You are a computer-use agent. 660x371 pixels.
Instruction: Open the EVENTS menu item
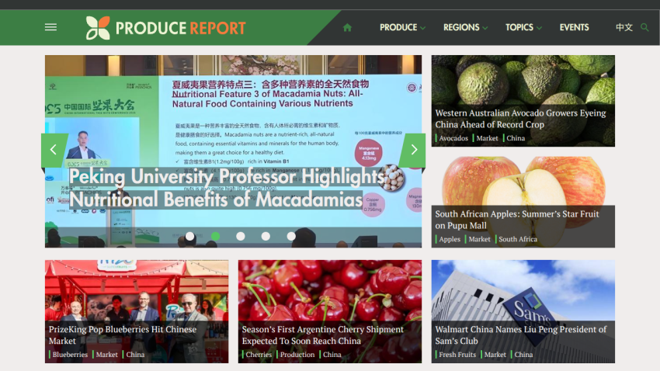[574, 27]
